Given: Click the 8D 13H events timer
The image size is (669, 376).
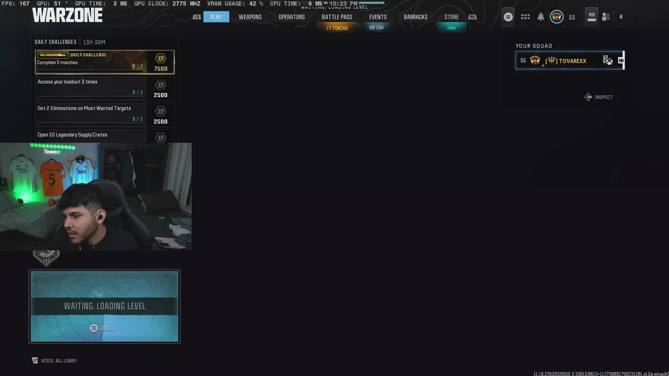Looking at the screenshot, I should 376,28.
